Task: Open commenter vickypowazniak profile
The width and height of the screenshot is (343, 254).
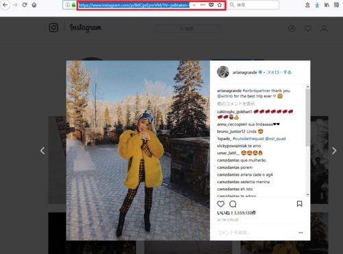Action: point(232,146)
